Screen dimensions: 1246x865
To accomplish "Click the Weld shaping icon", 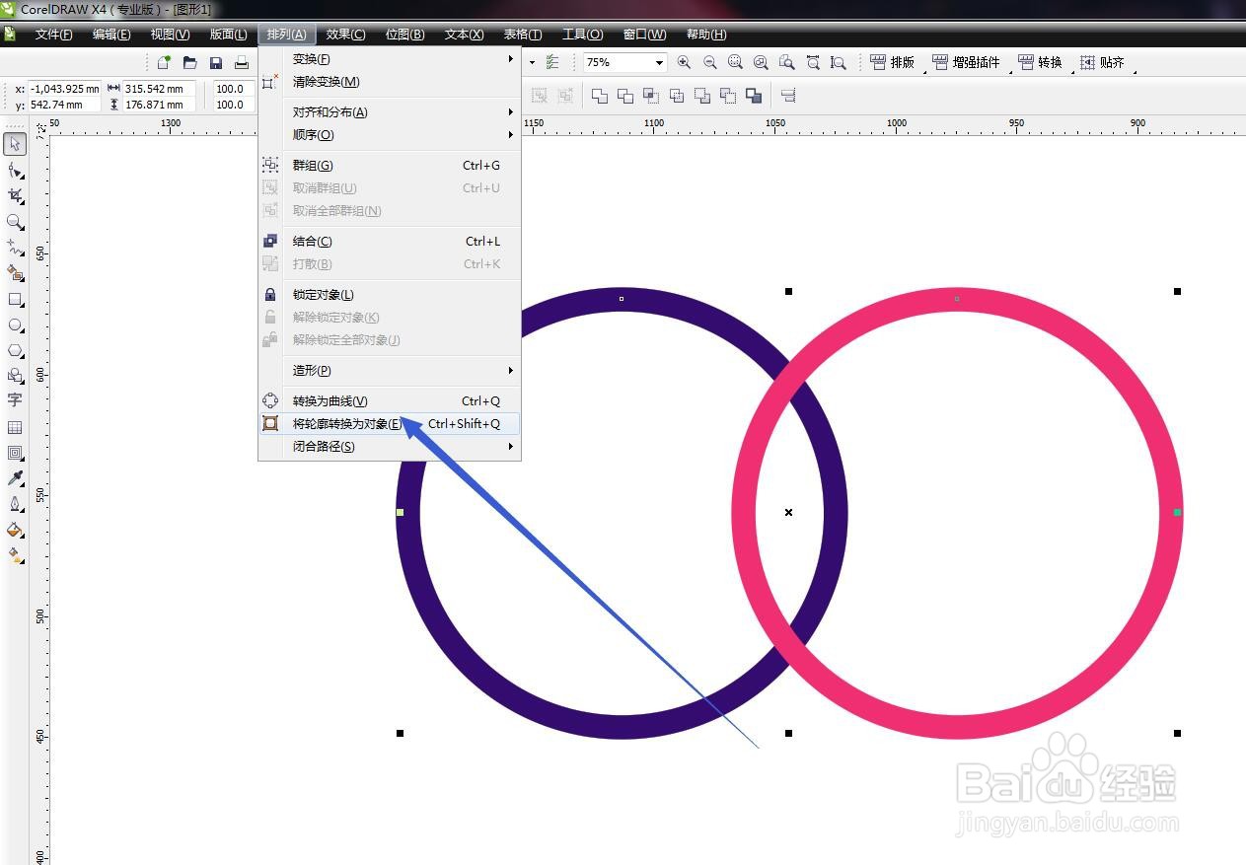I will pos(600,96).
